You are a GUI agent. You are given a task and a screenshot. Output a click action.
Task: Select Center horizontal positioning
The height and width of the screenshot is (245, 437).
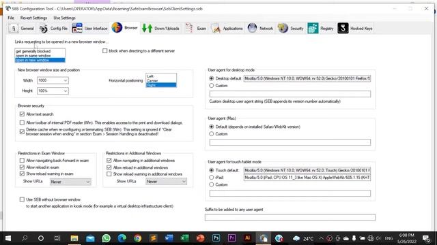(x=161, y=80)
